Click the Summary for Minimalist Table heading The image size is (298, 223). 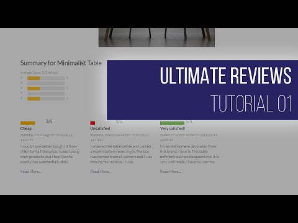pos(61,63)
